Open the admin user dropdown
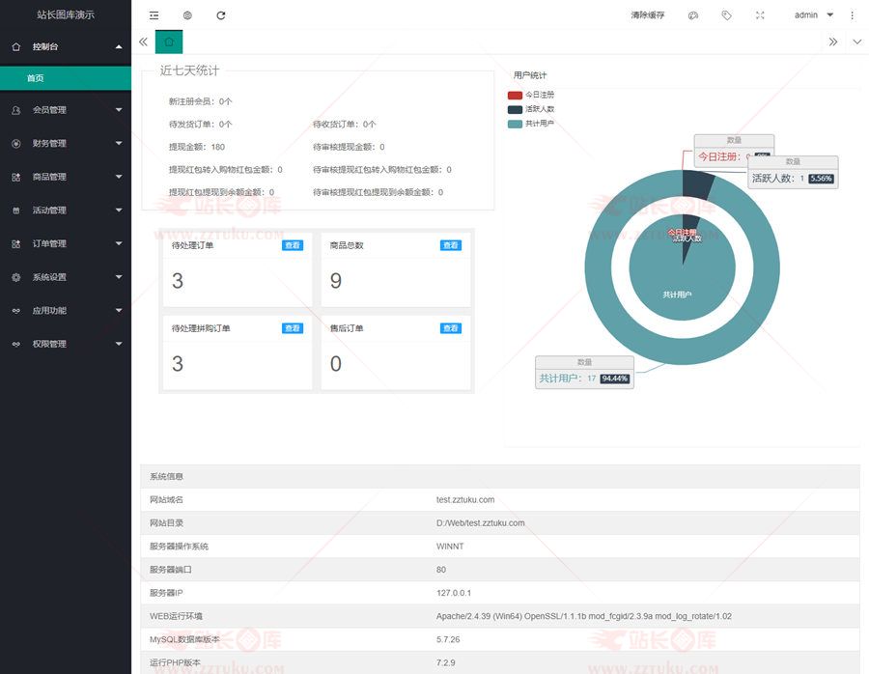Viewport: 869px width, 674px height. pos(812,15)
